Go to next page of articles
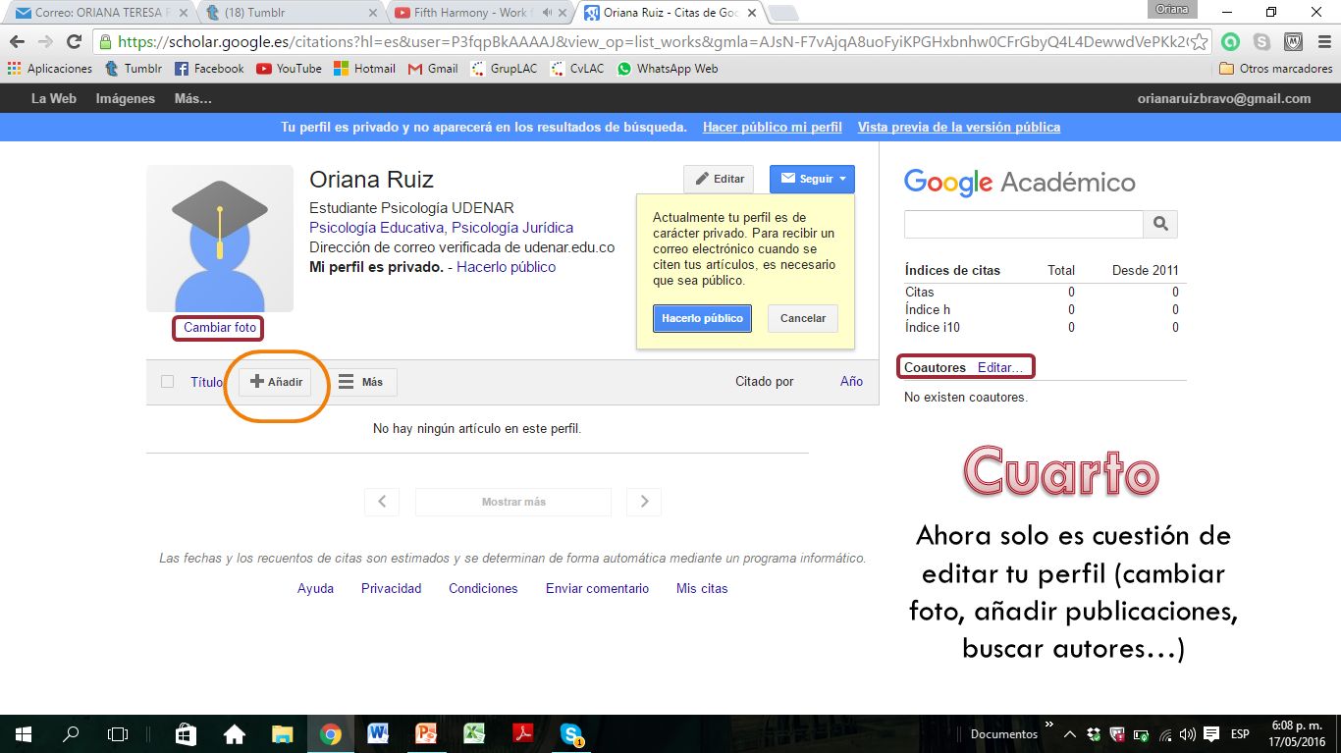Viewport: 1341px width, 753px height. coord(644,502)
